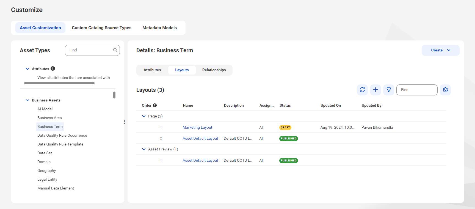Click 'View all attributes that are associated' text

click(74, 78)
